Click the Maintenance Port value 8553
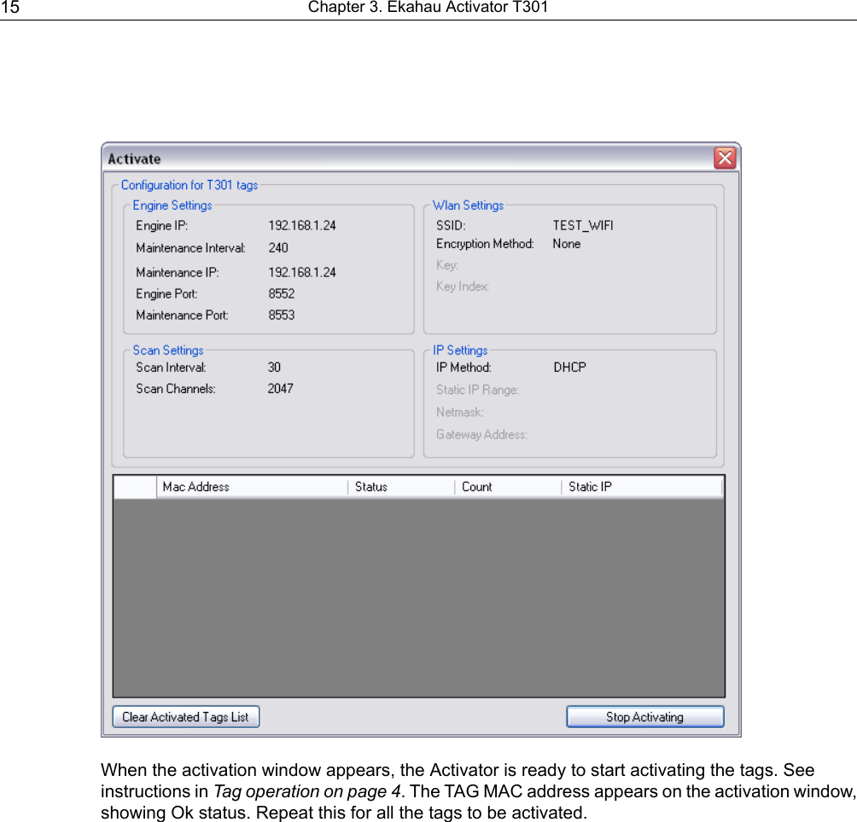The image size is (857, 822). (281, 315)
